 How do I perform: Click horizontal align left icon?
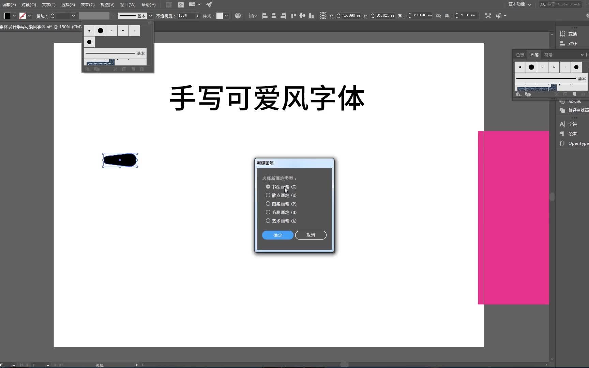(x=265, y=16)
